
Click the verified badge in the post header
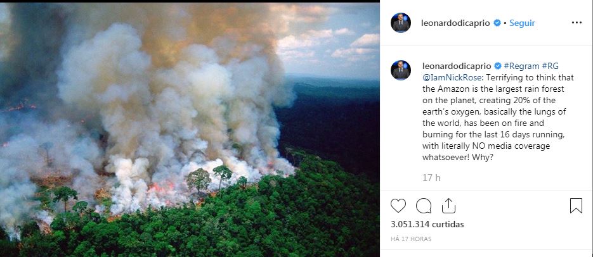(497, 23)
